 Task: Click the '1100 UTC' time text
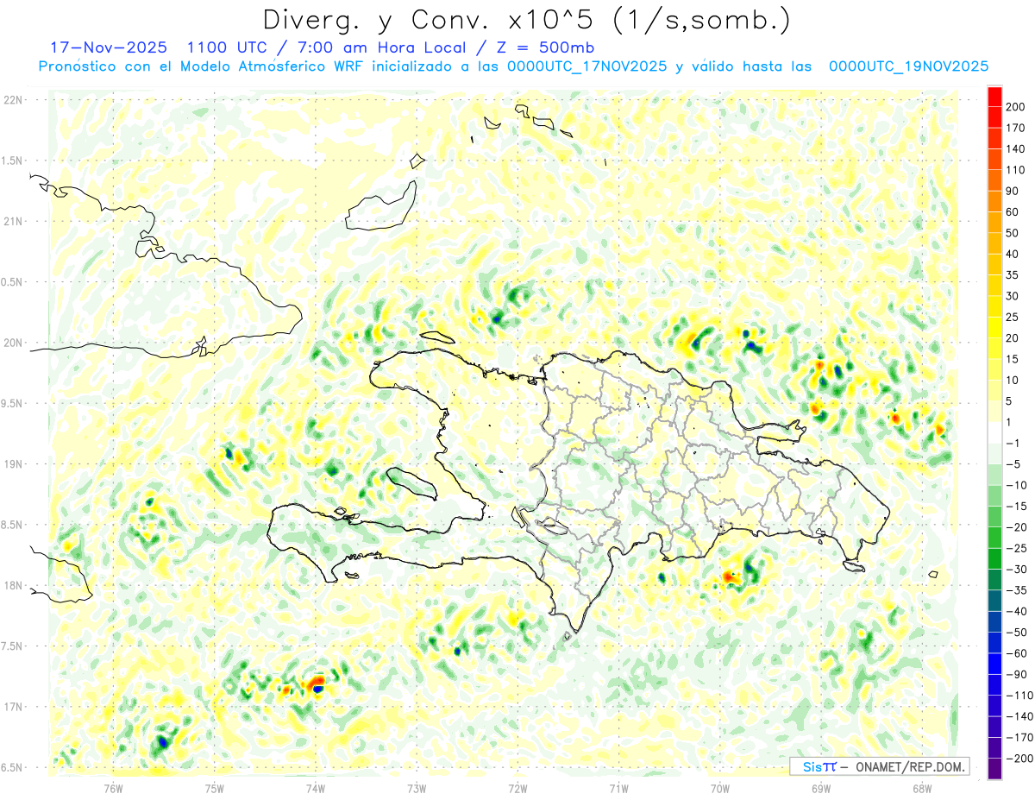tap(228, 47)
